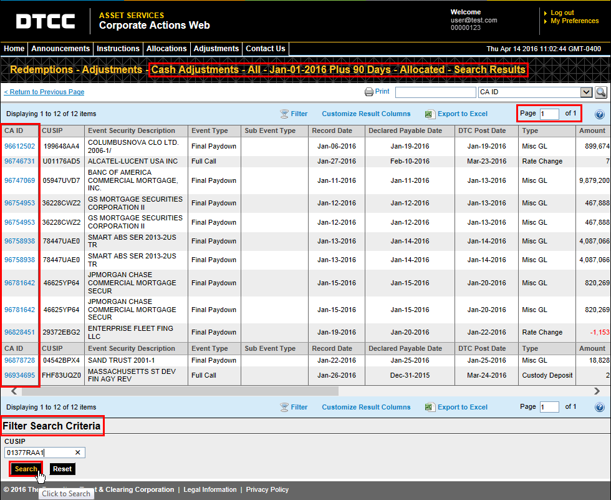Clear the CUSIP field with the X
This screenshot has height=500, width=611.
coord(77,453)
